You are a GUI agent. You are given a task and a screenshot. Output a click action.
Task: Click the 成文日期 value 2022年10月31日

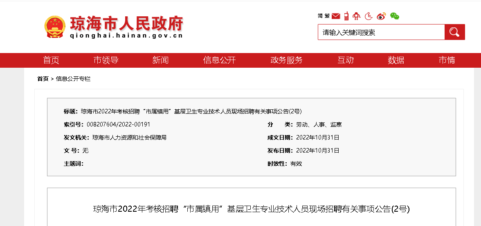click(x=317, y=137)
